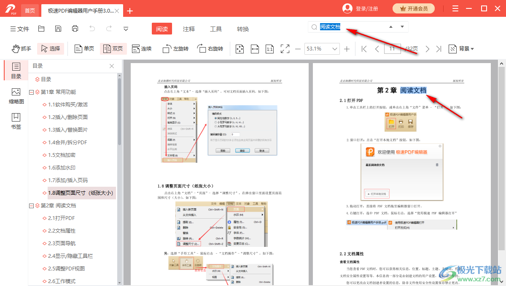Open the 缩略图 thumbnails panel
The height and width of the screenshot is (286, 506).
click(16, 96)
